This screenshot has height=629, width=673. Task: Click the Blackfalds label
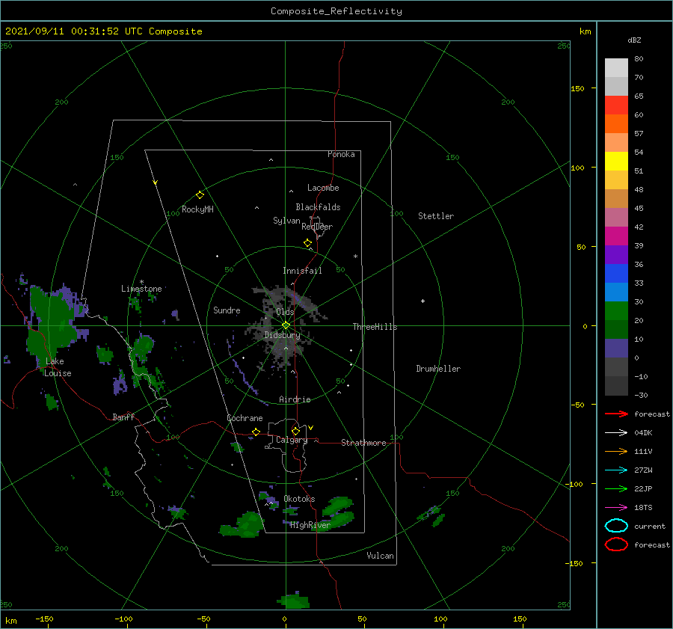tap(318, 207)
